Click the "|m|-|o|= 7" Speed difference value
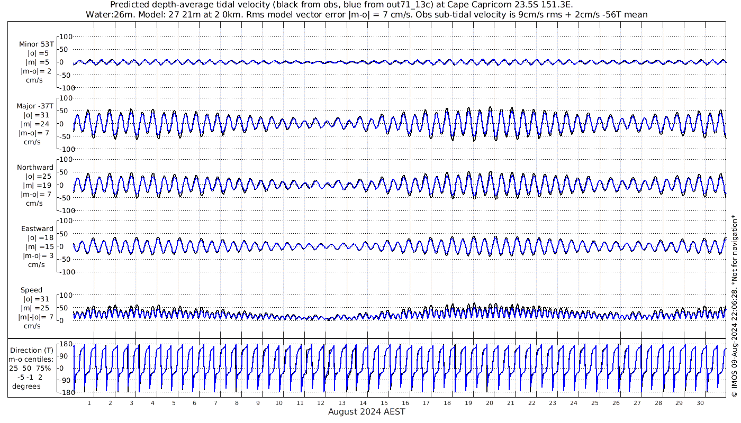Image resolution: width=741 pixels, height=423 pixels. (x=37, y=317)
